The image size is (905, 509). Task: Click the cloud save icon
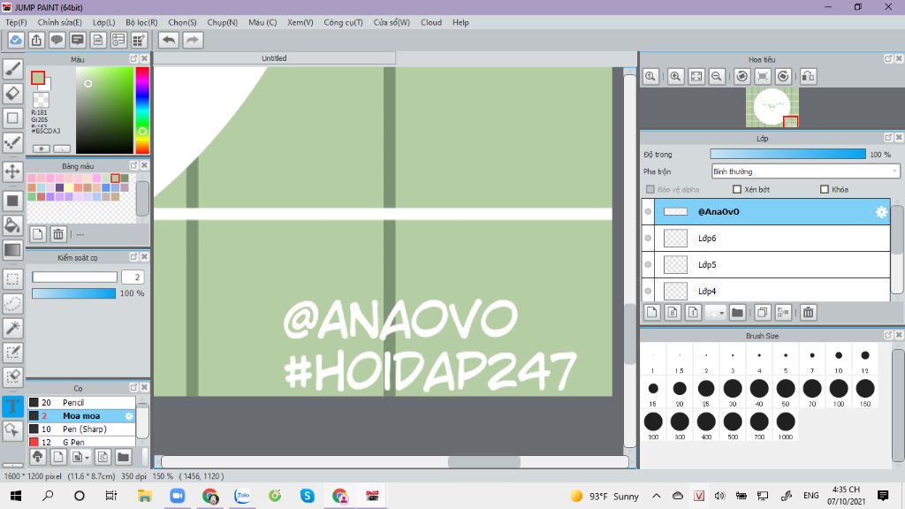tap(16, 40)
